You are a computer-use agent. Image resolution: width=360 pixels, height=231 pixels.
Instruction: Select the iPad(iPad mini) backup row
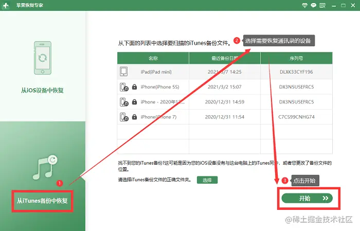225,72
